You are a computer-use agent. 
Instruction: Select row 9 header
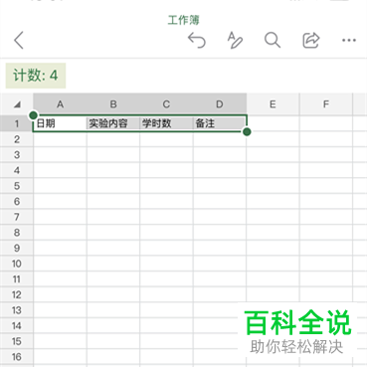pos(17,249)
